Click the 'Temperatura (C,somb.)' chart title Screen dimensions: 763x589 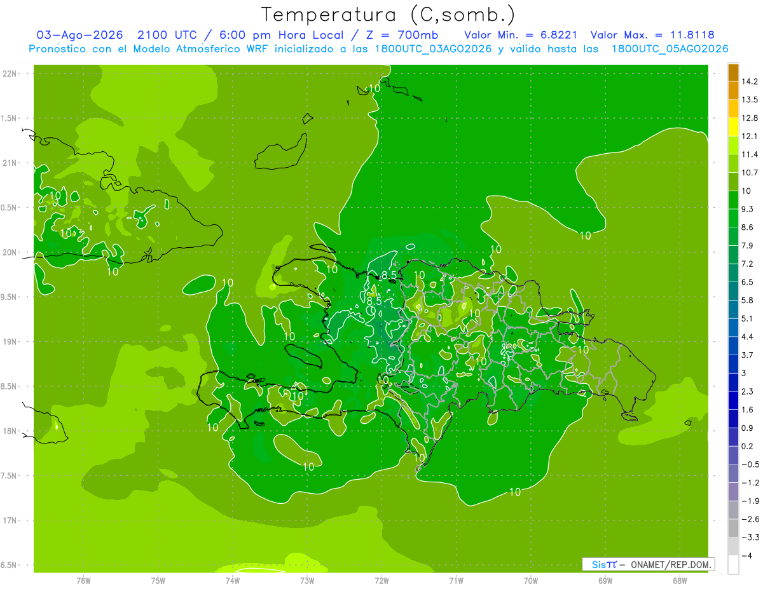[x=388, y=15]
